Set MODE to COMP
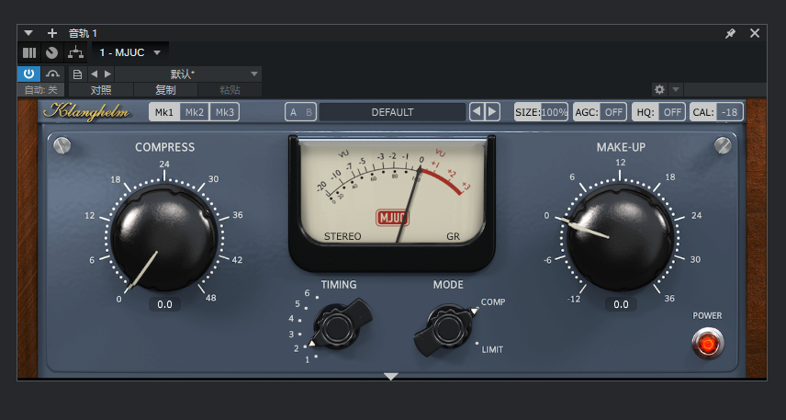 [x=493, y=302]
